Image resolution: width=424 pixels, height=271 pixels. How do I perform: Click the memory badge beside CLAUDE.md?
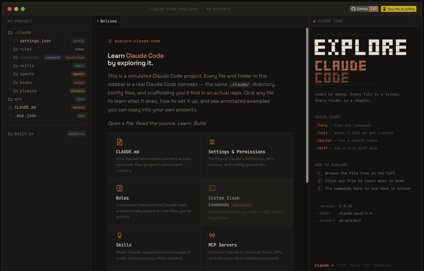point(79,107)
